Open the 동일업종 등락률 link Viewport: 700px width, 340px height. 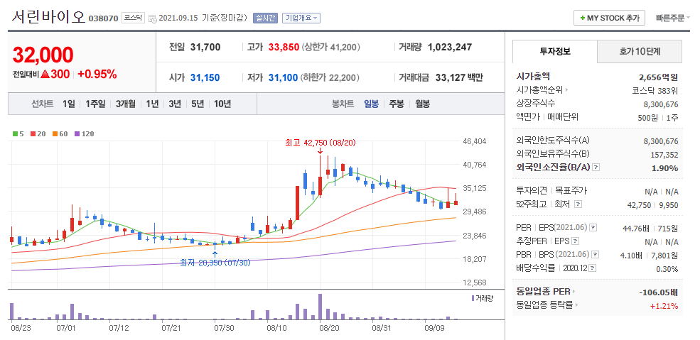click(x=544, y=305)
